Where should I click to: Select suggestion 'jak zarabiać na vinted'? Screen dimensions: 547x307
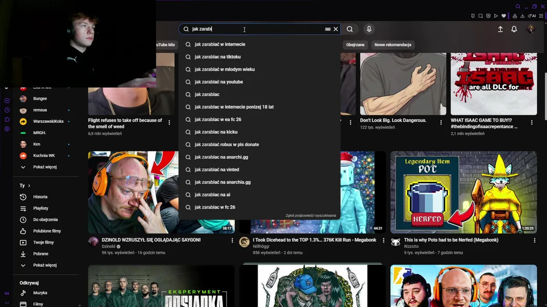point(259,170)
